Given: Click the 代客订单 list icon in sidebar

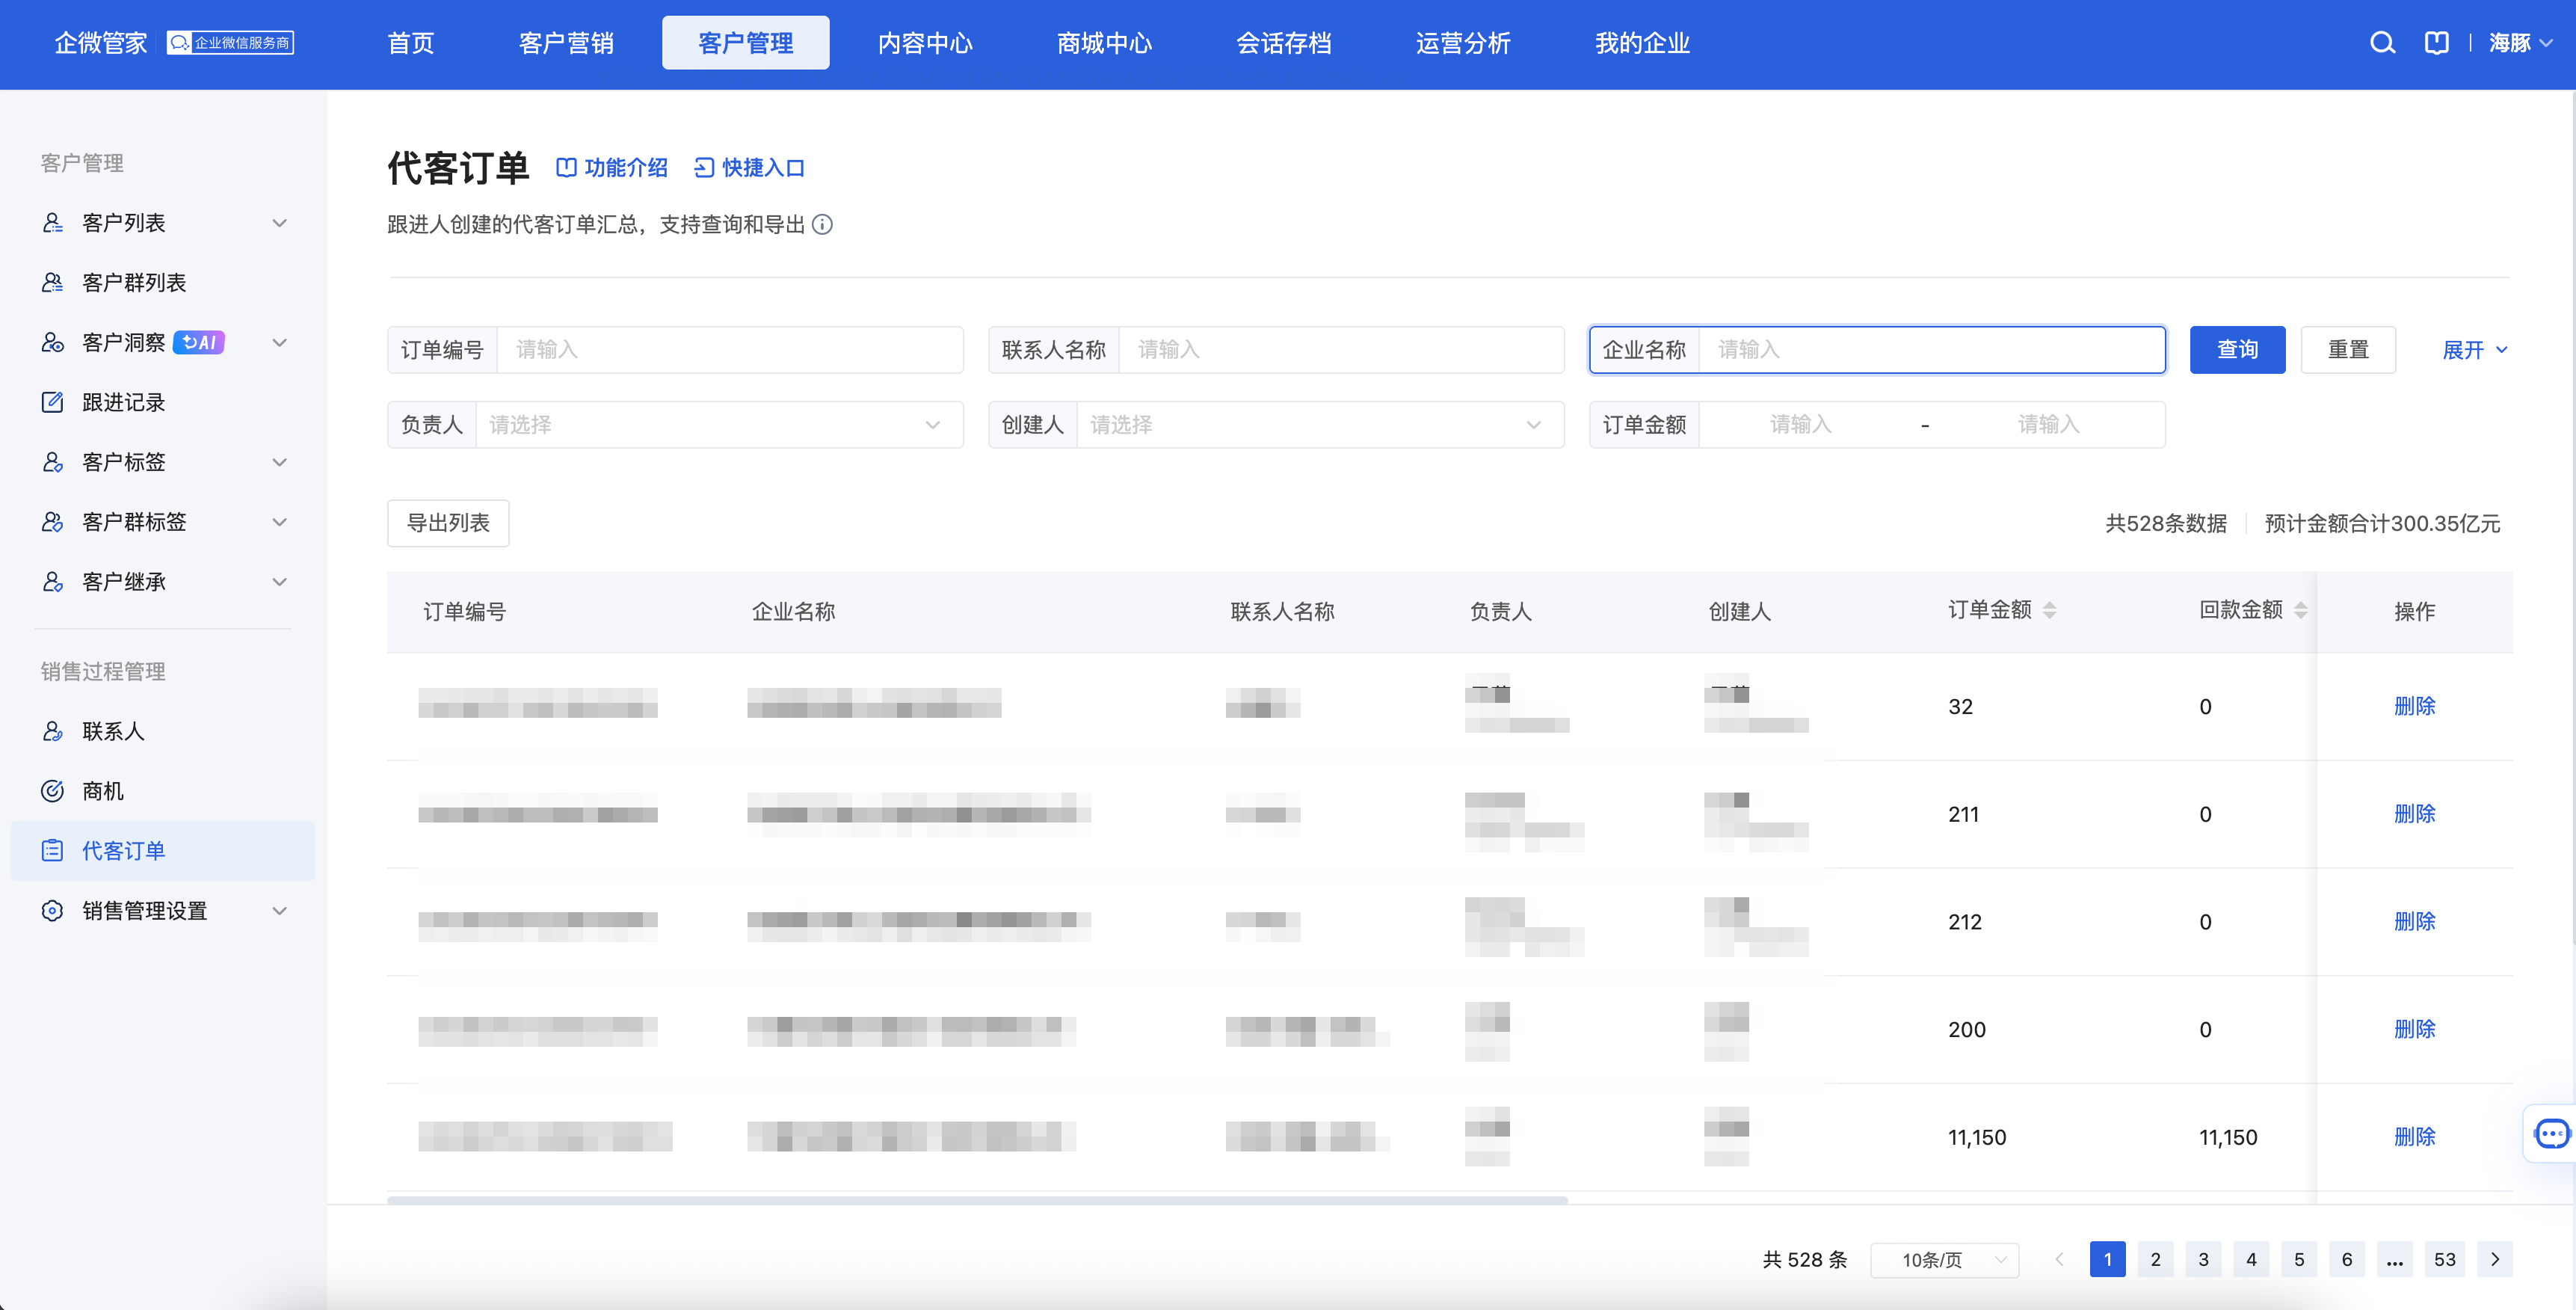Looking at the screenshot, I should pos(52,851).
